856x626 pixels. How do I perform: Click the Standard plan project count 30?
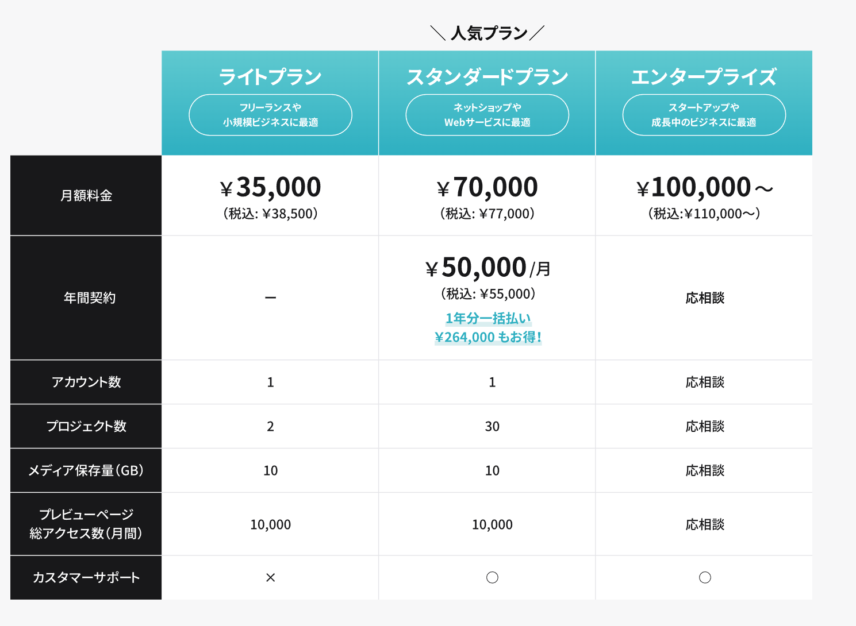click(492, 427)
